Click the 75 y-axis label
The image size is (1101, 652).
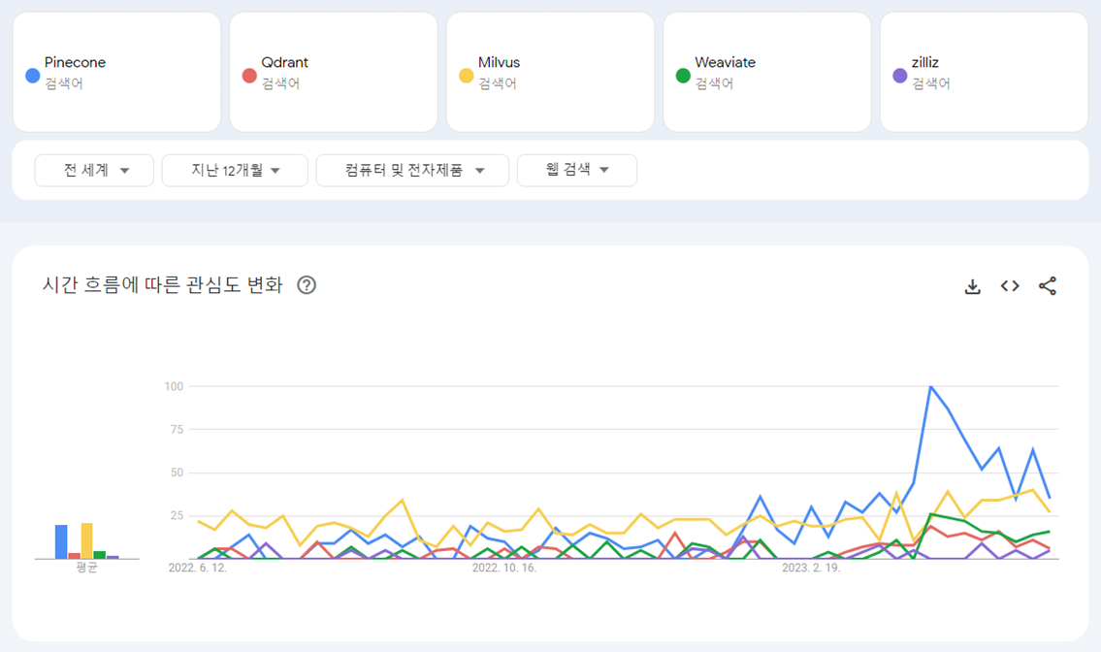(x=177, y=429)
